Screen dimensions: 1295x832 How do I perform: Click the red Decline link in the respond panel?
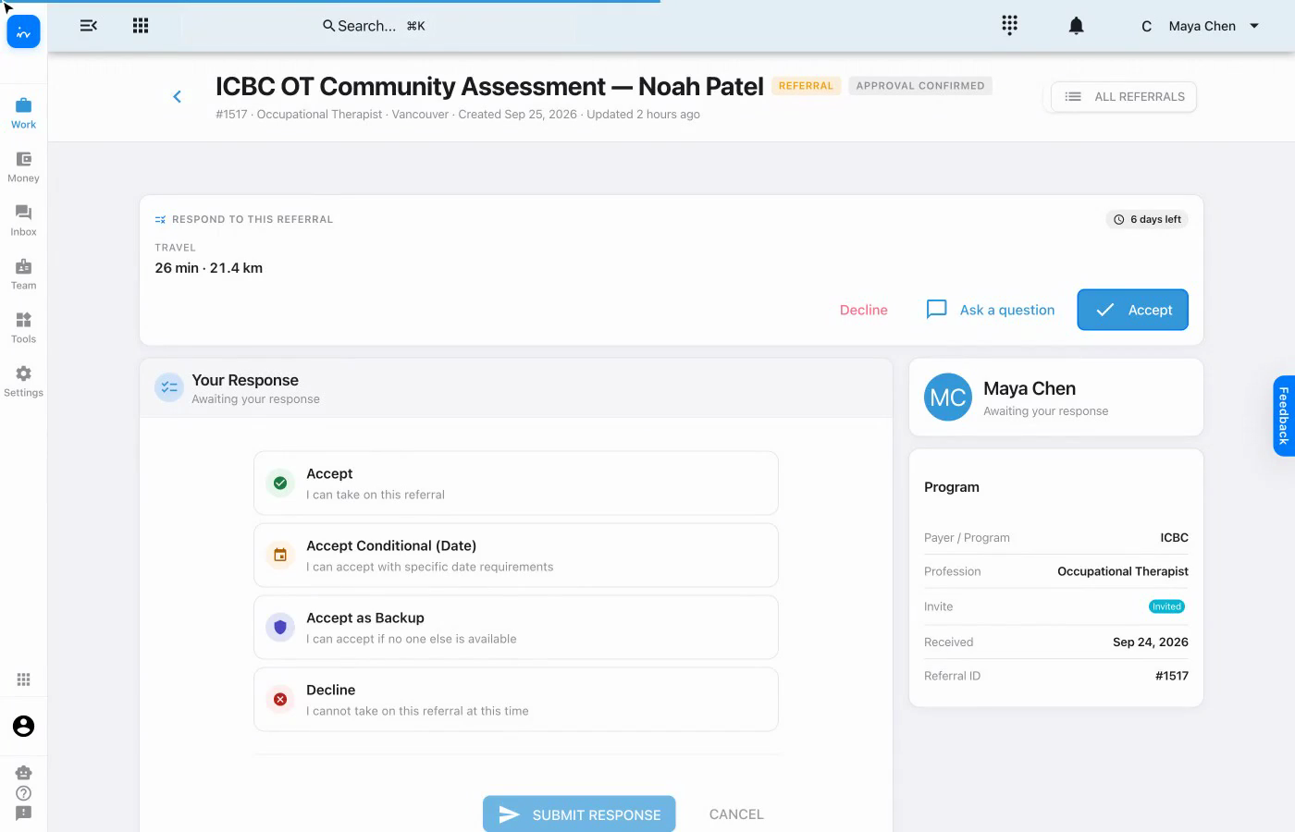tap(863, 311)
